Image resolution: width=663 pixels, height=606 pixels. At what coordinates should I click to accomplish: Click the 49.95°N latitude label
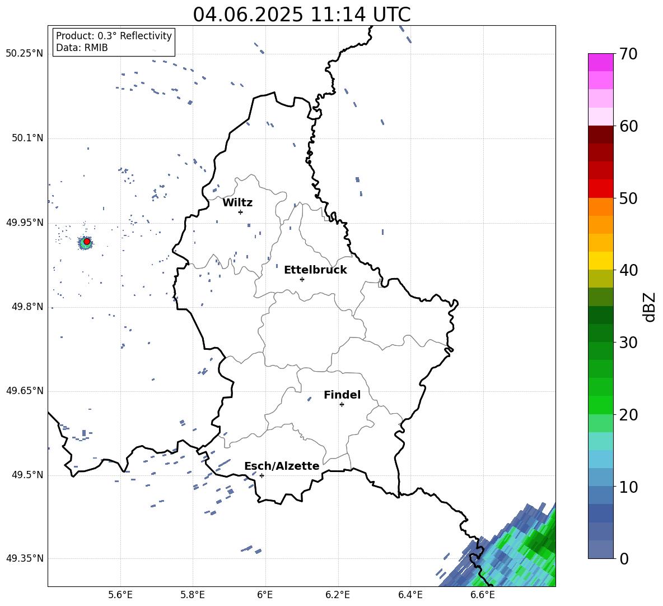(x=25, y=223)
